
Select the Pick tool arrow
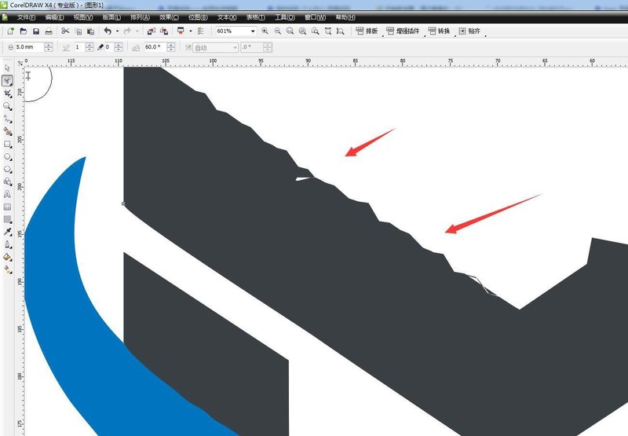tap(7, 68)
